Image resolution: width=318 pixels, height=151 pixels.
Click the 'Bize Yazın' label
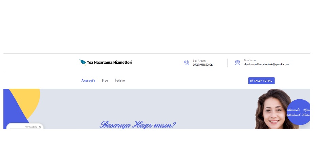(249, 60)
